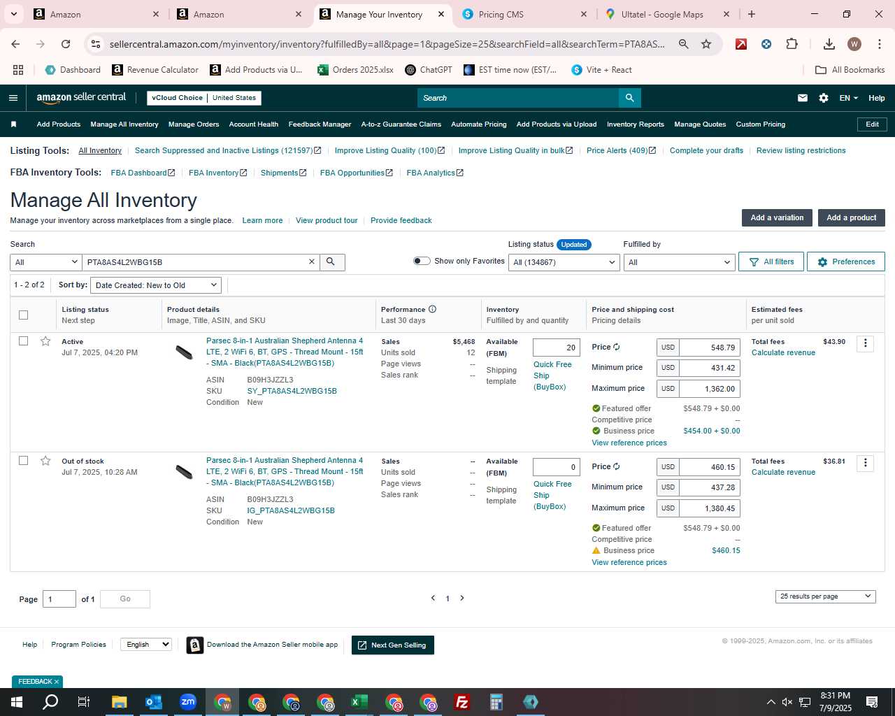895x716 pixels.
Task: Click the header search magnifier button
Action: (x=629, y=98)
